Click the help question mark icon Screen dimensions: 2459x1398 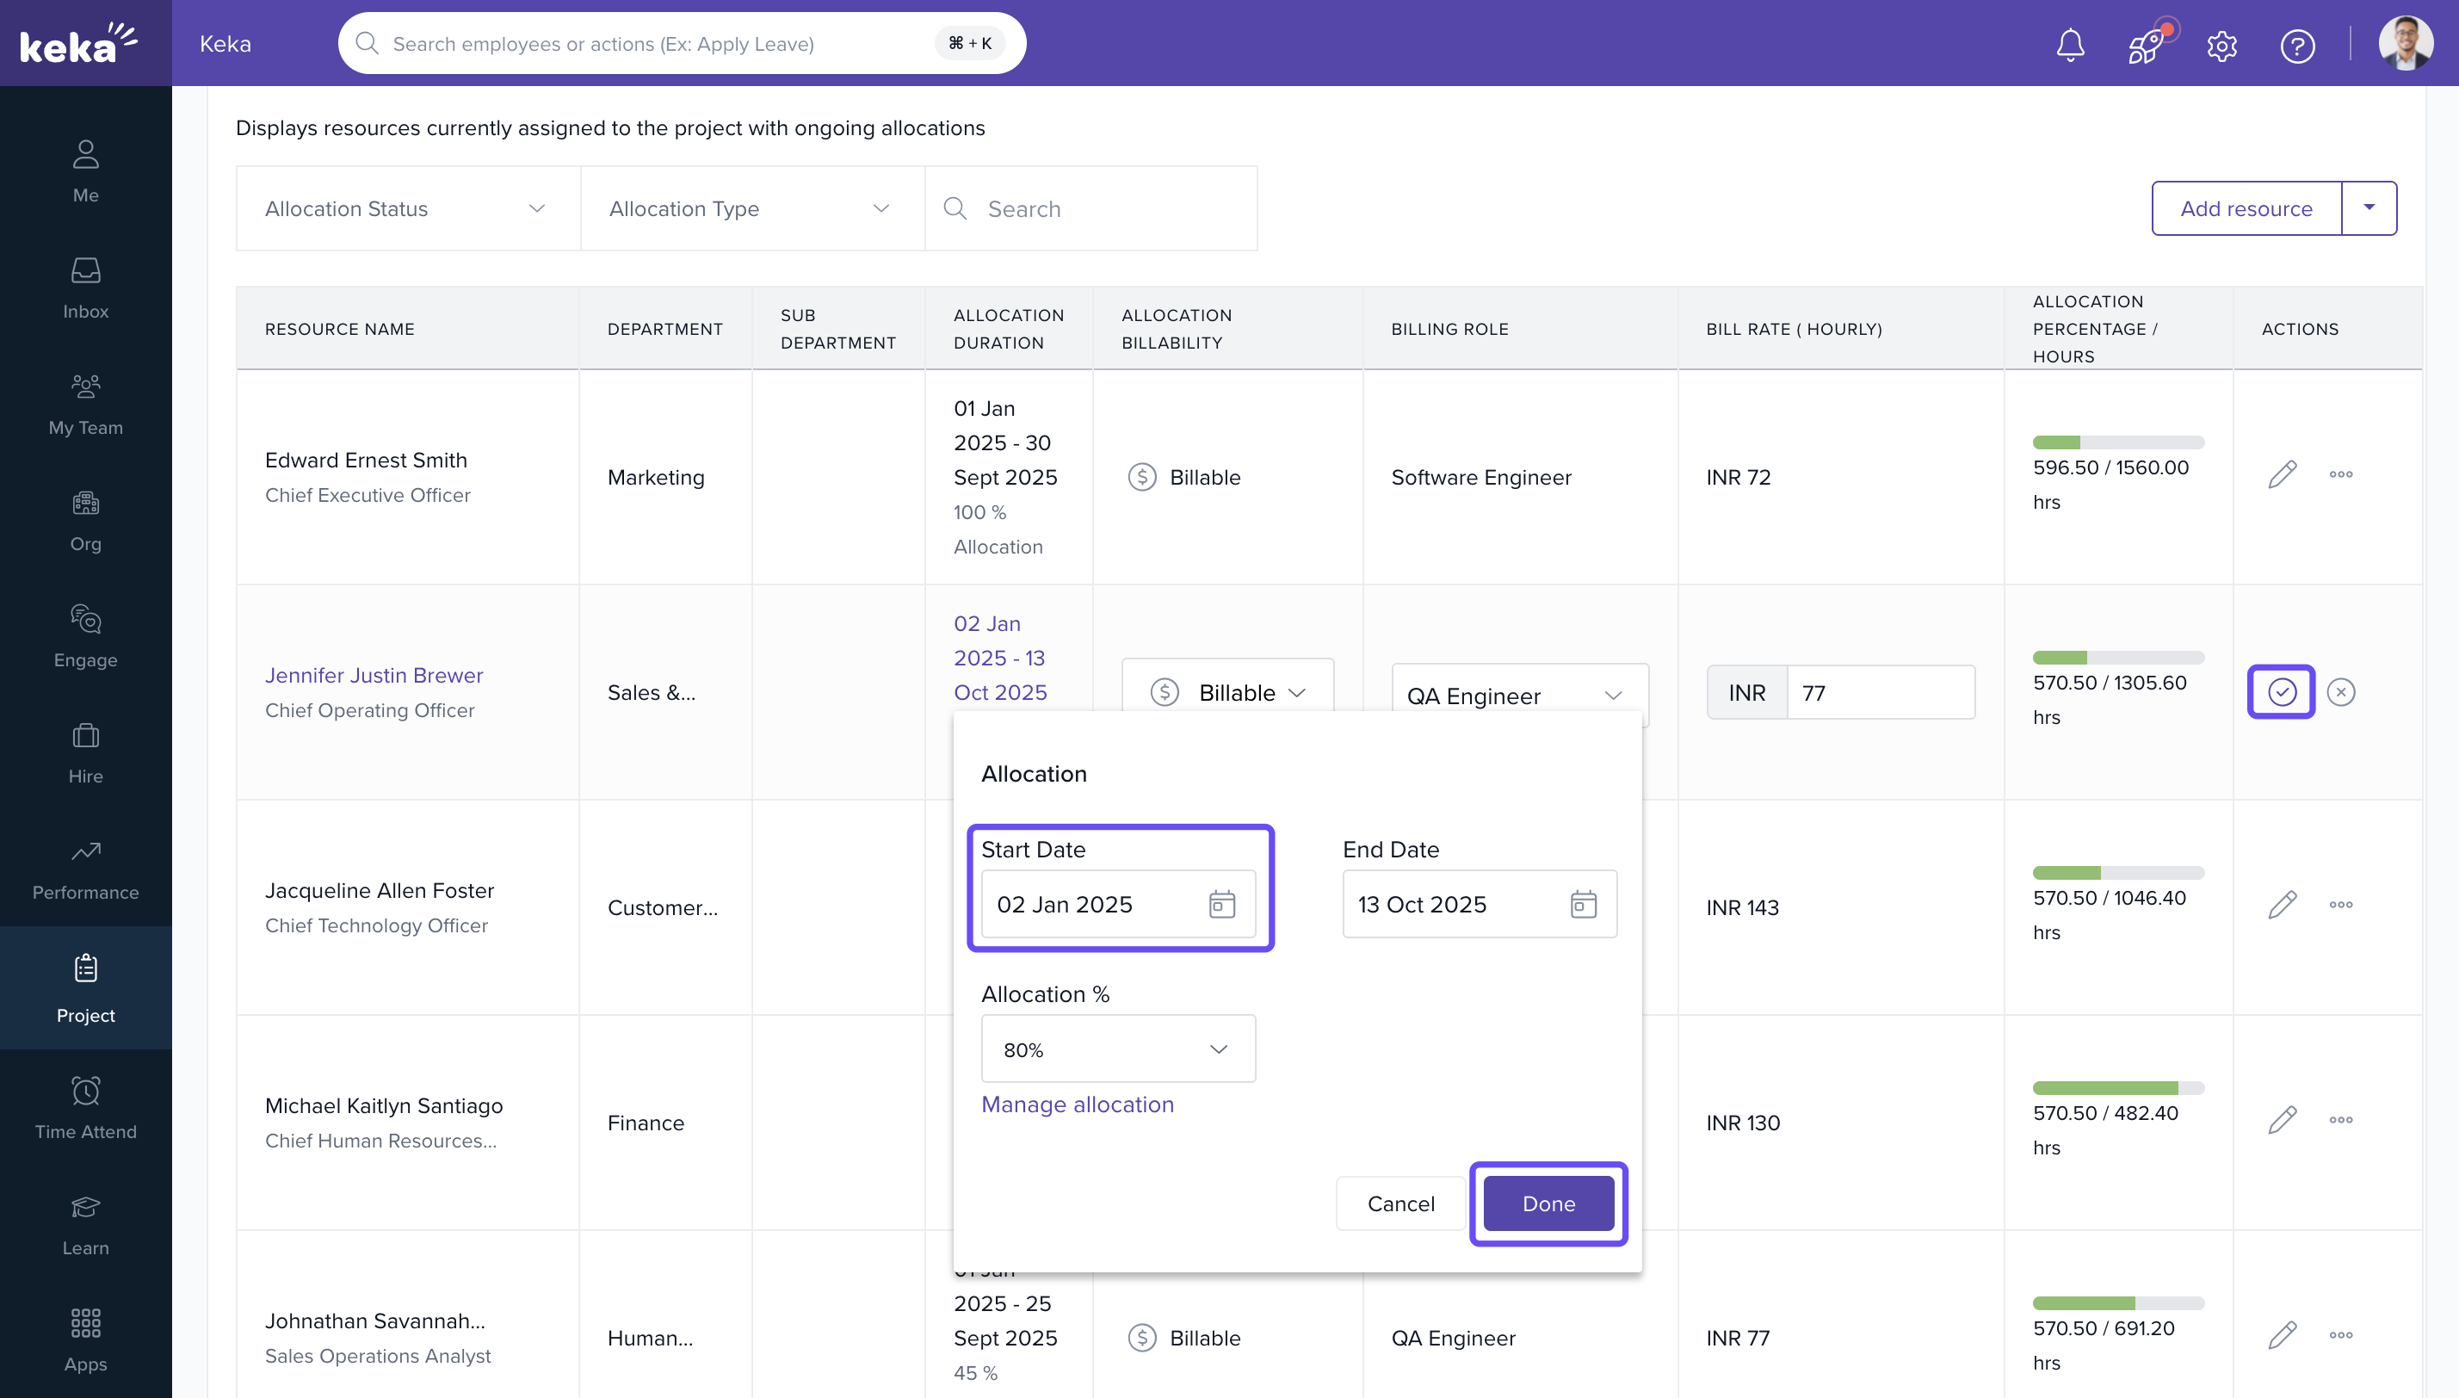pyautogui.click(x=2297, y=45)
